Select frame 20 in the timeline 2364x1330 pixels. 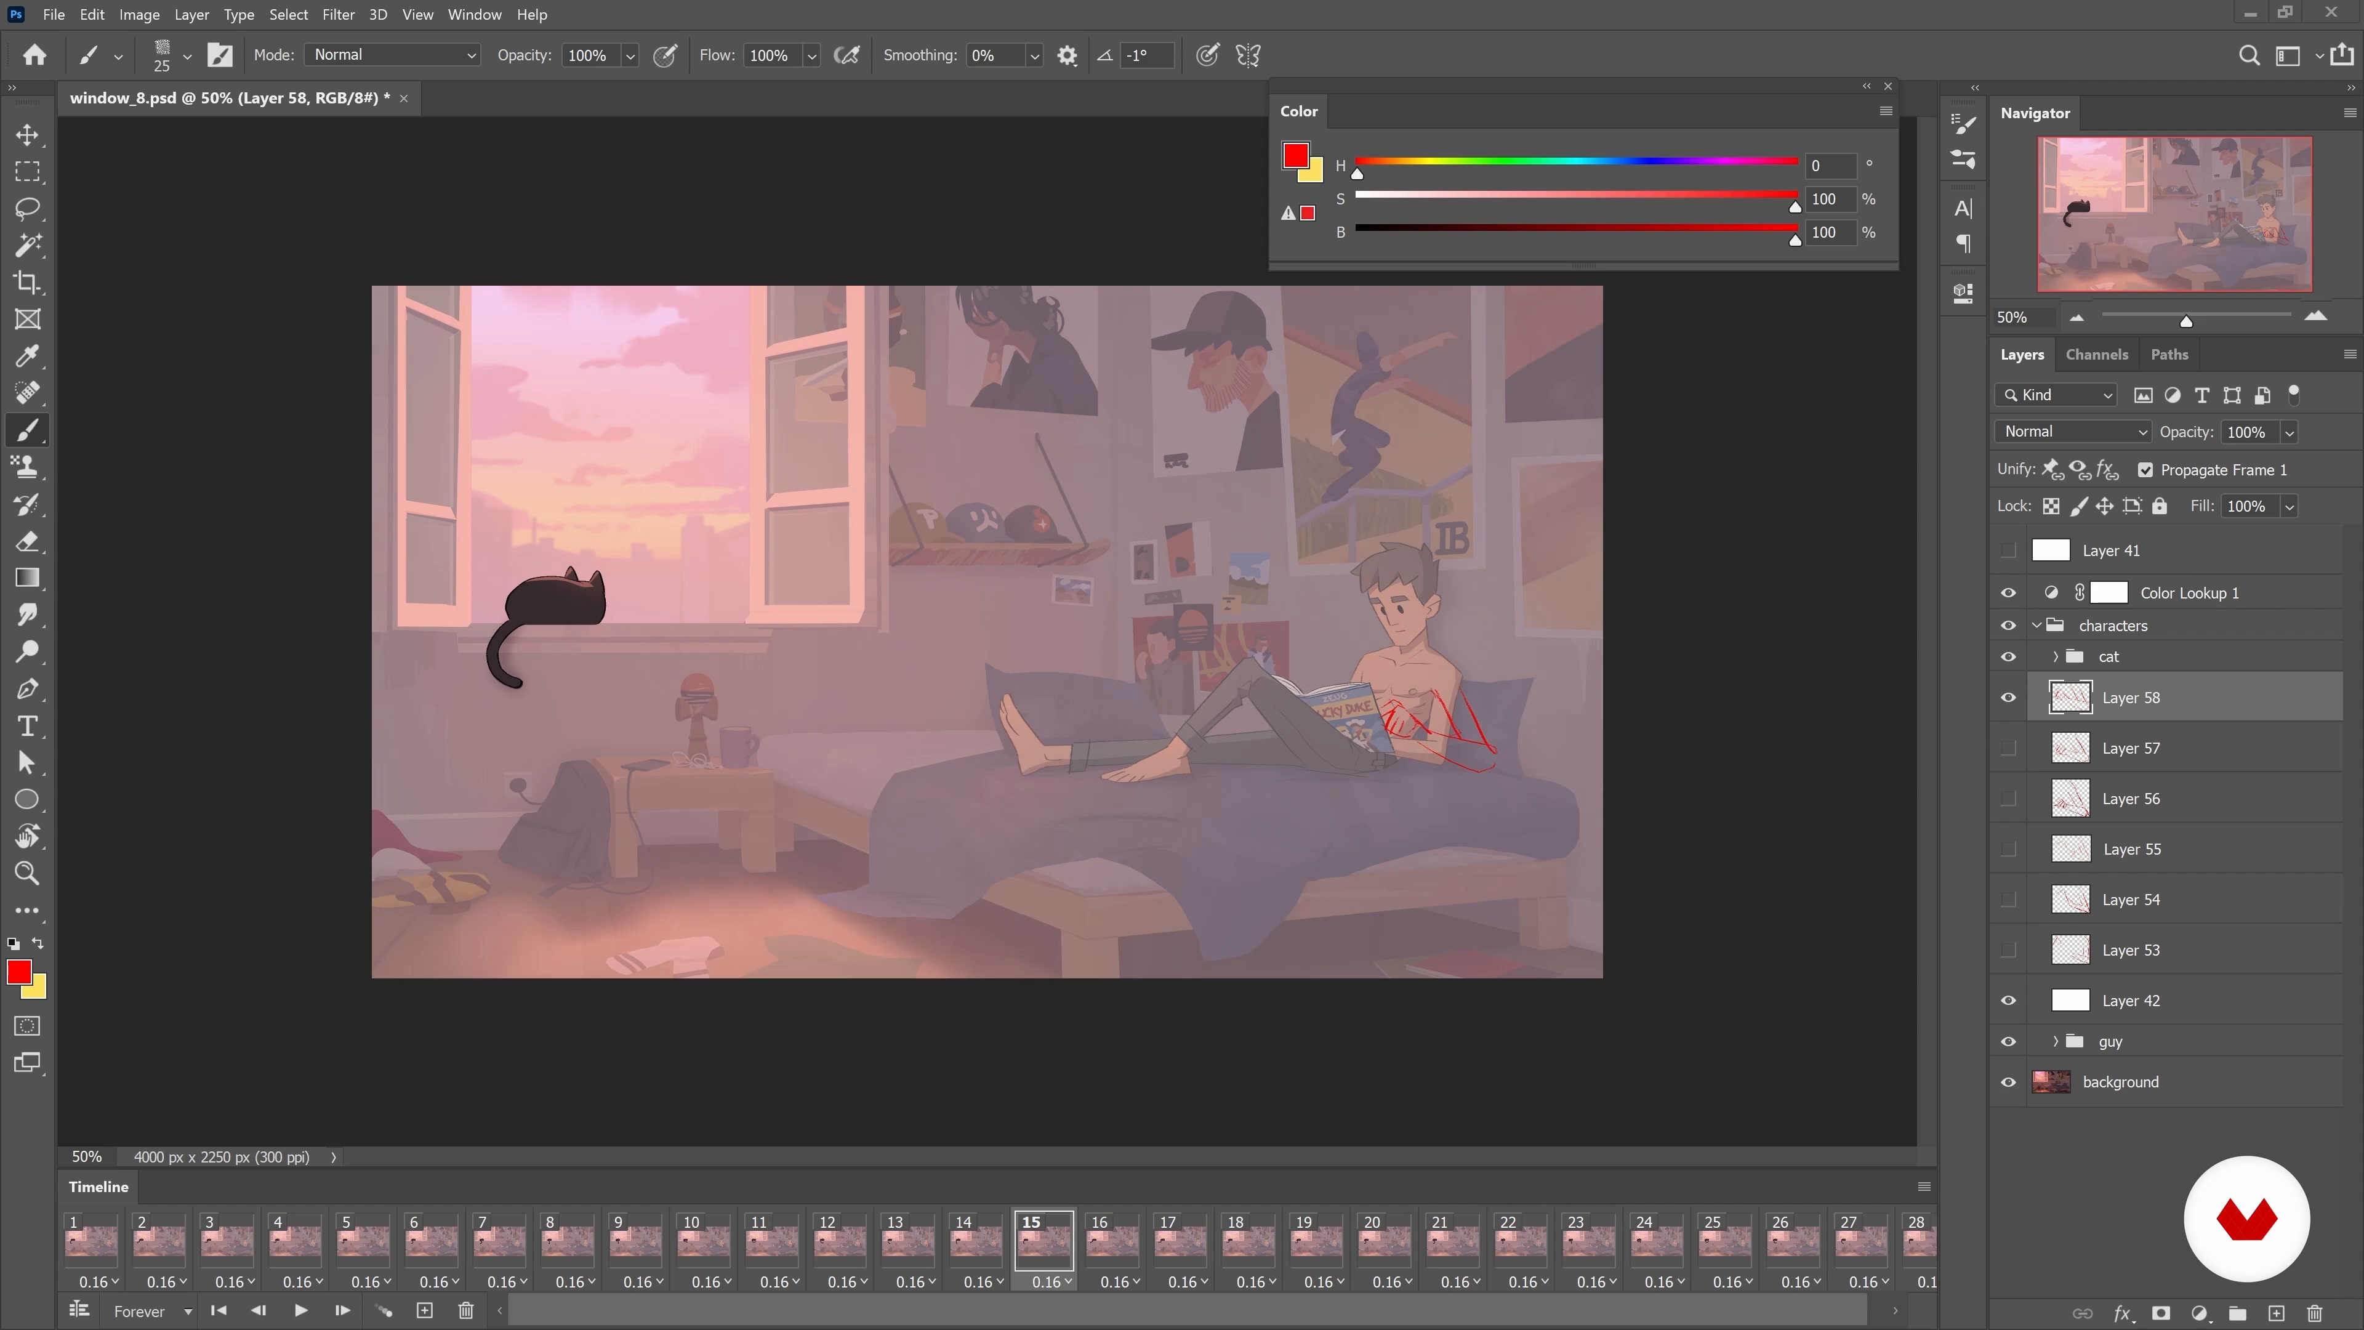(1383, 1241)
